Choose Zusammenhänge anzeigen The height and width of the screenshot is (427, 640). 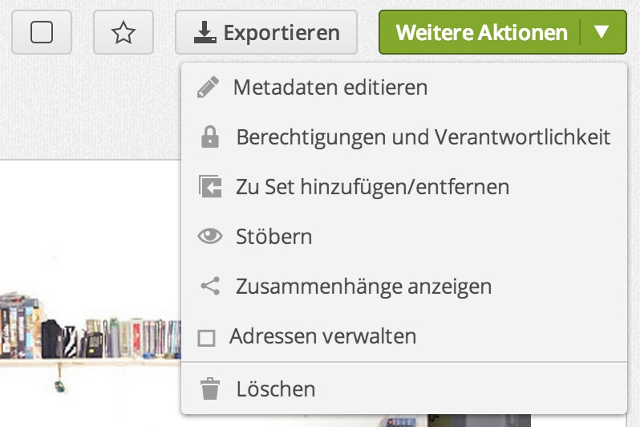tap(363, 286)
